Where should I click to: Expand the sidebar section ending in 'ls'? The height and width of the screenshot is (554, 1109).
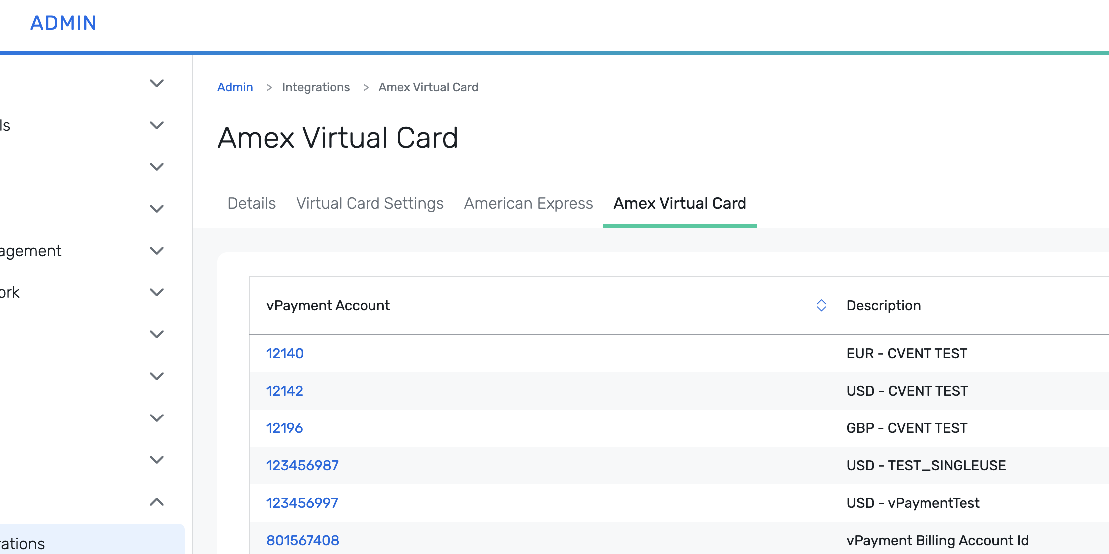[x=157, y=125]
